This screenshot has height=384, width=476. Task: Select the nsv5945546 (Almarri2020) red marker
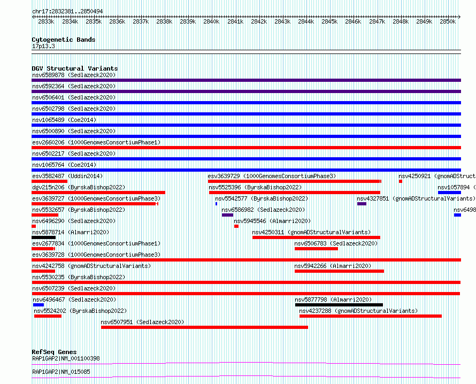coord(236,226)
